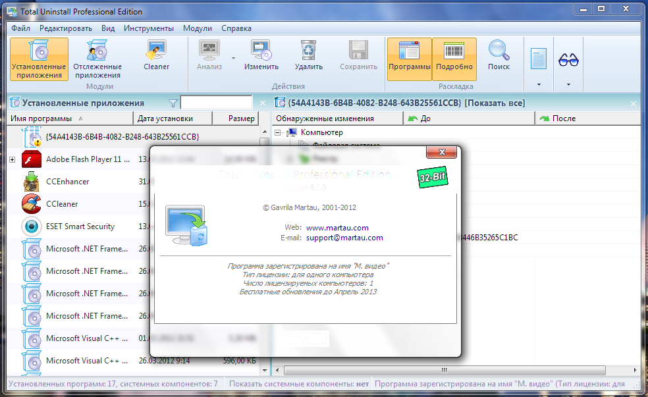Select the CCEnhancer list row text
Screen dimensions: 648x397
(67, 181)
